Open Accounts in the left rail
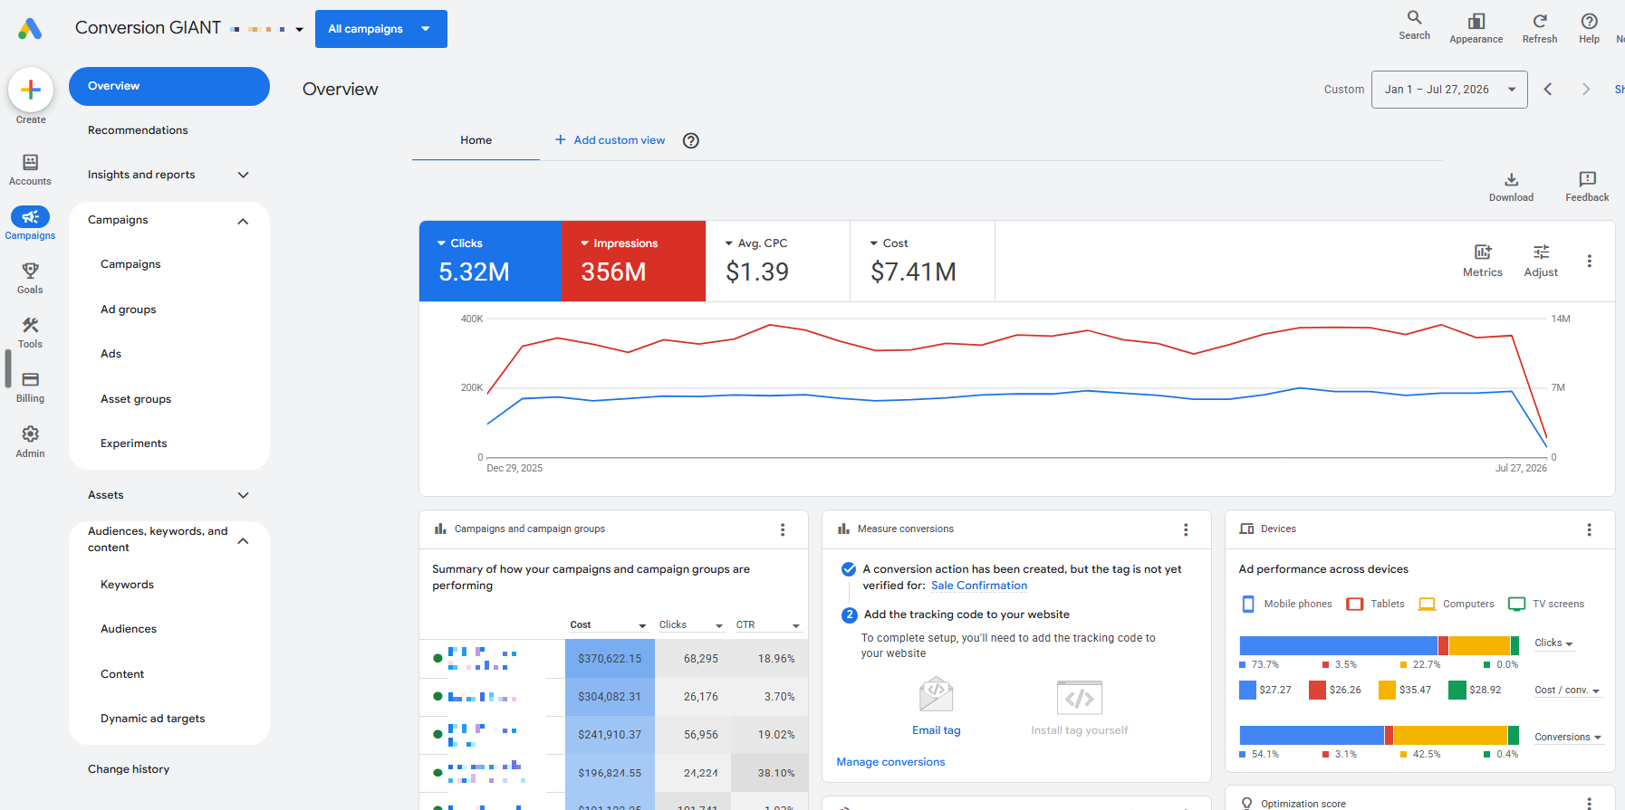Viewport: 1625px width, 810px height. coord(30,169)
